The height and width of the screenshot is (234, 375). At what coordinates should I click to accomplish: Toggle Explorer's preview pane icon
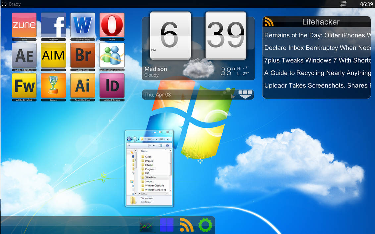click(x=160, y=146)
